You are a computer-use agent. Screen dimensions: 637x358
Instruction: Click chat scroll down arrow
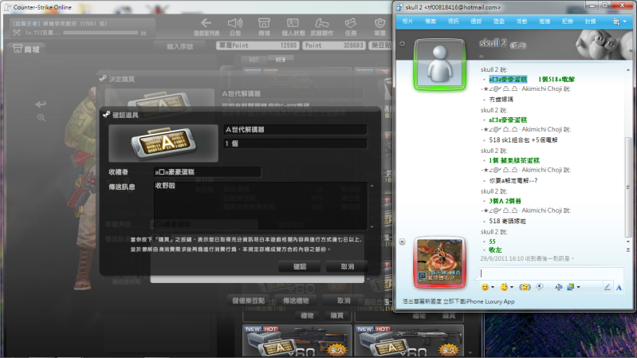click(628, 242)
